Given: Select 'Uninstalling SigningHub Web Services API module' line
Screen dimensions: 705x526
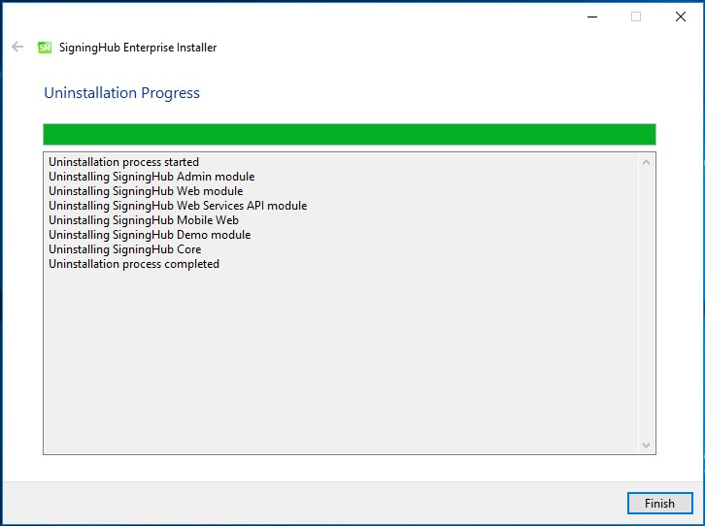Looking at the screenshot, I should tap(178, 206).
